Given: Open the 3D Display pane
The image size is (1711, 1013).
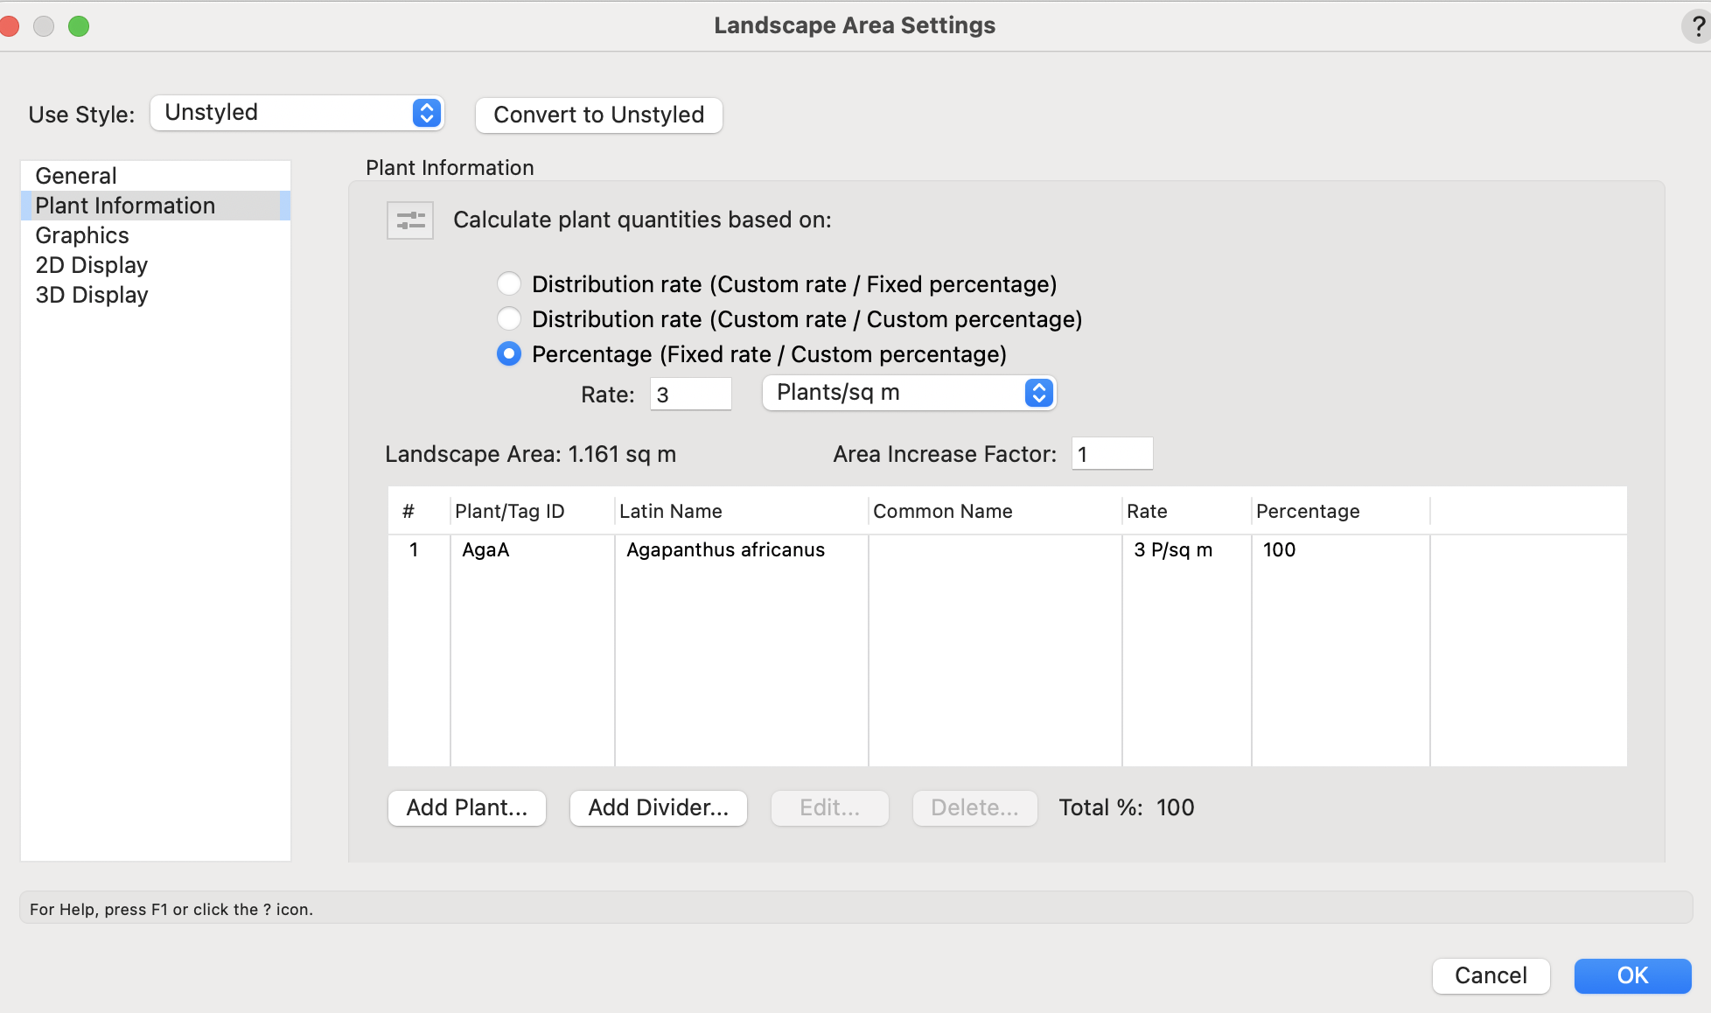Looking at the screenshot, I should pos(92,295).
